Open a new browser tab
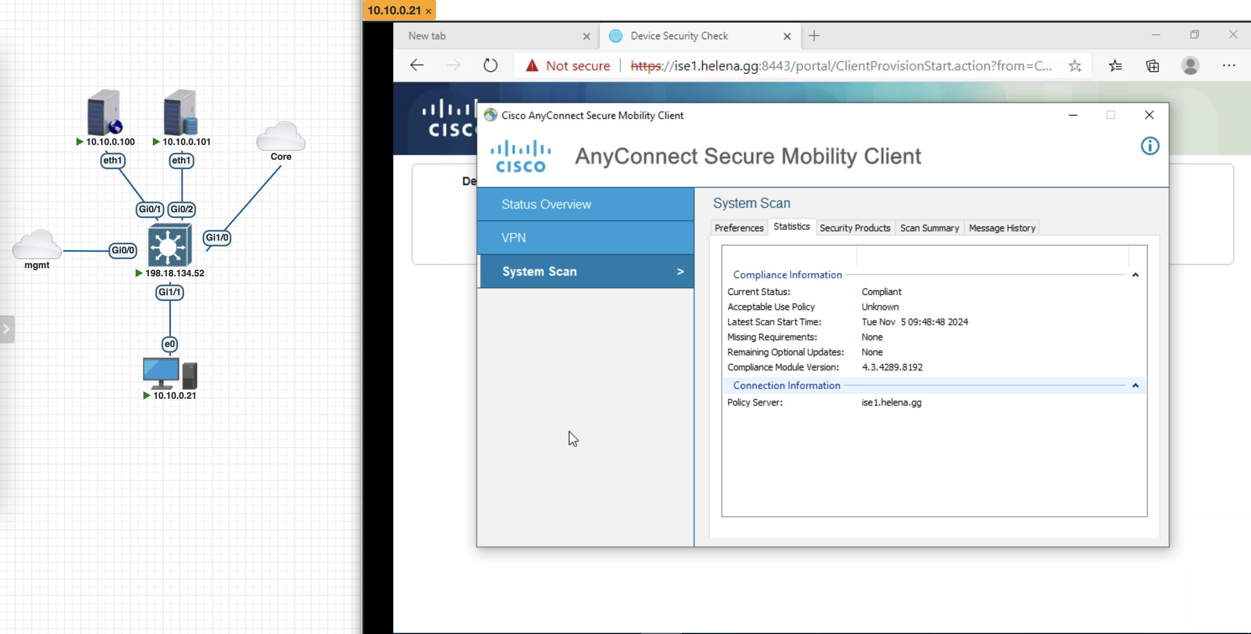Image resolution: width=1251 pixels, height=634 pixels. tap(815, 36)
